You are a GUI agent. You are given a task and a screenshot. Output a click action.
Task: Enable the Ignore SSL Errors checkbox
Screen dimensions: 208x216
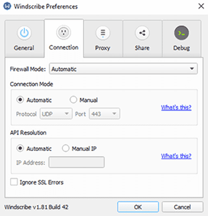coord(14,182)
